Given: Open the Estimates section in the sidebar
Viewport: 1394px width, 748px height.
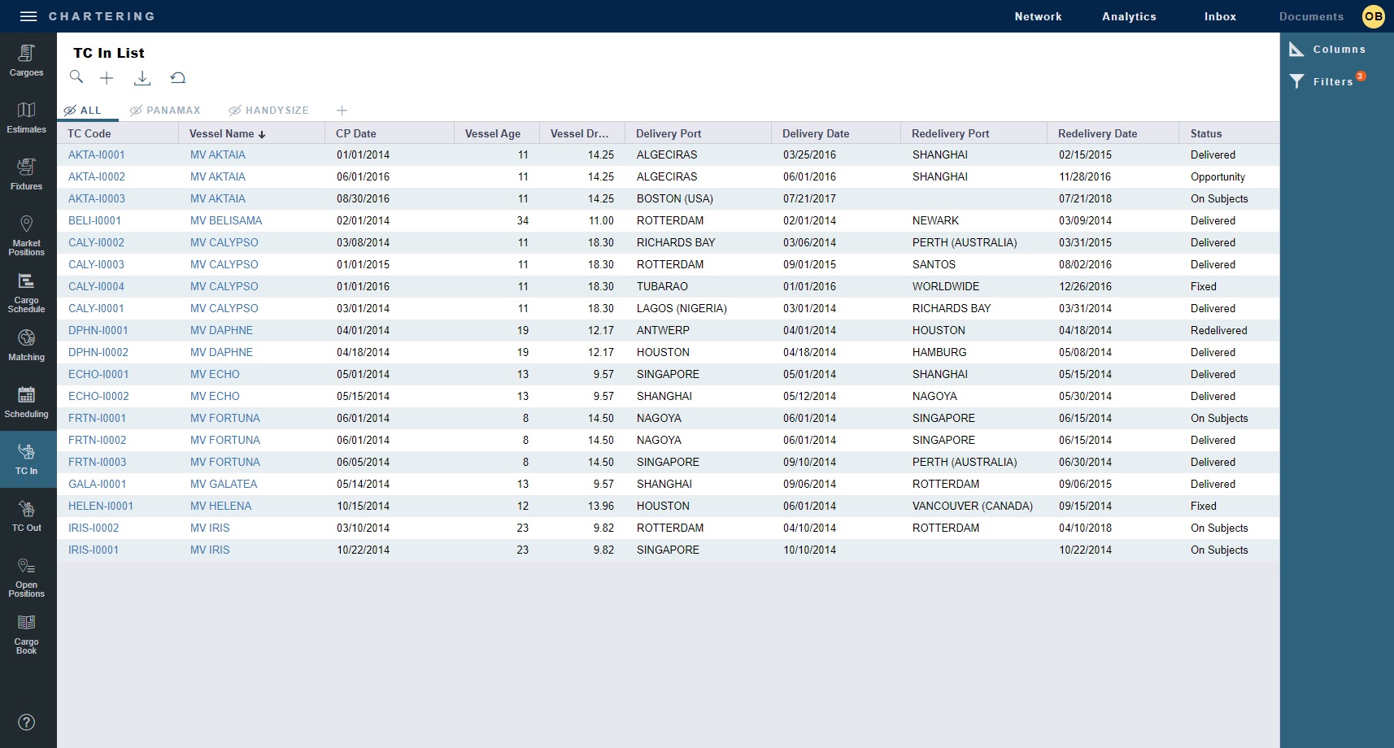Looking at the screenshot, I should [x=27, y=116].
